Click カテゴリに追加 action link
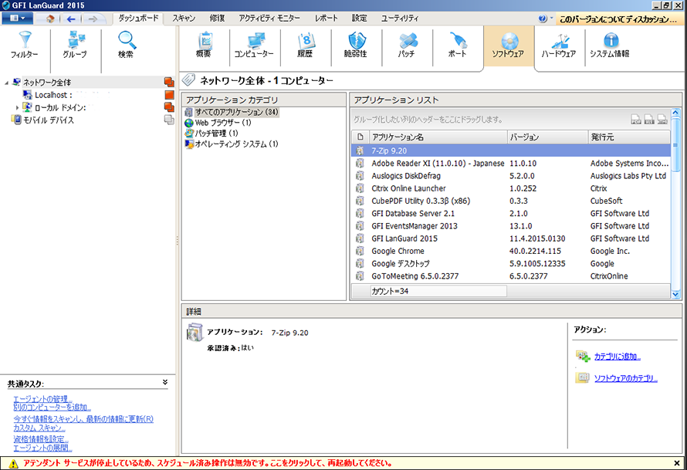The height and width of the screenshot is (470, 687). (x=617, y=357)
